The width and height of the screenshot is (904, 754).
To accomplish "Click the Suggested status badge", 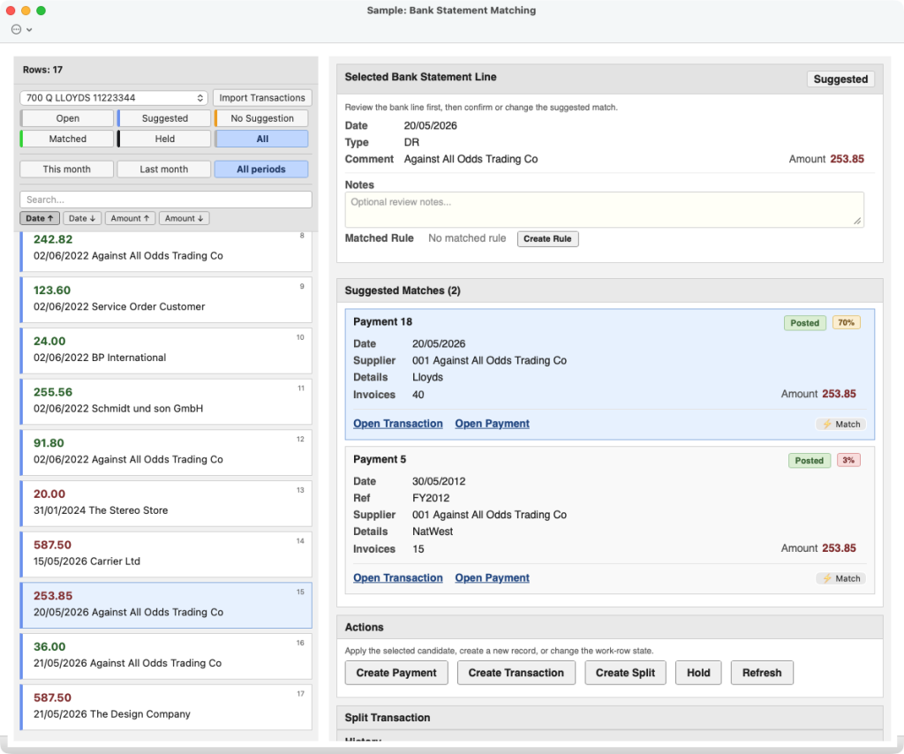I will tap(840, 79).
